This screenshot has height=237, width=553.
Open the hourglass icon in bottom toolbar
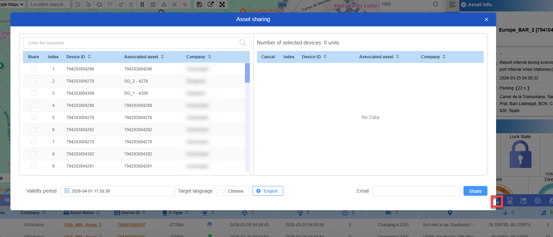[x=510, y=201]
